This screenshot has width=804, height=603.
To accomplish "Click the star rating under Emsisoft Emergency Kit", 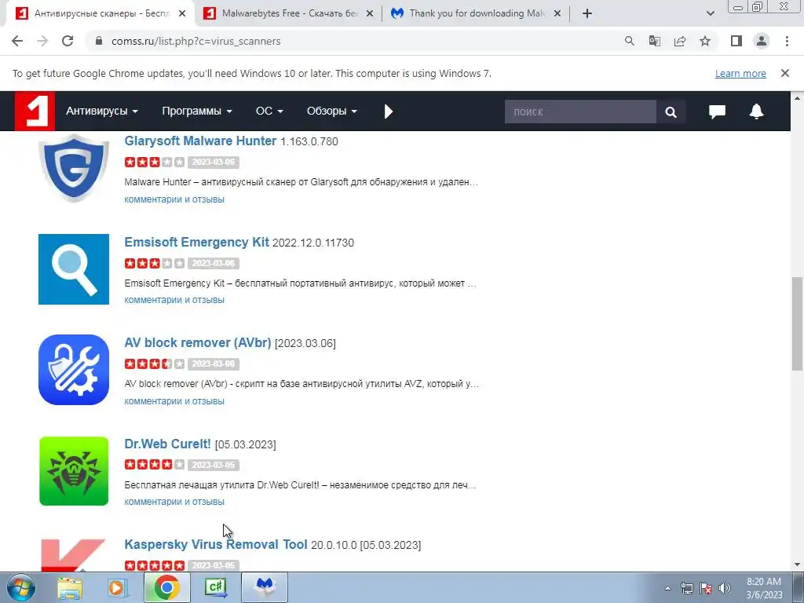I will pos(155,263).
